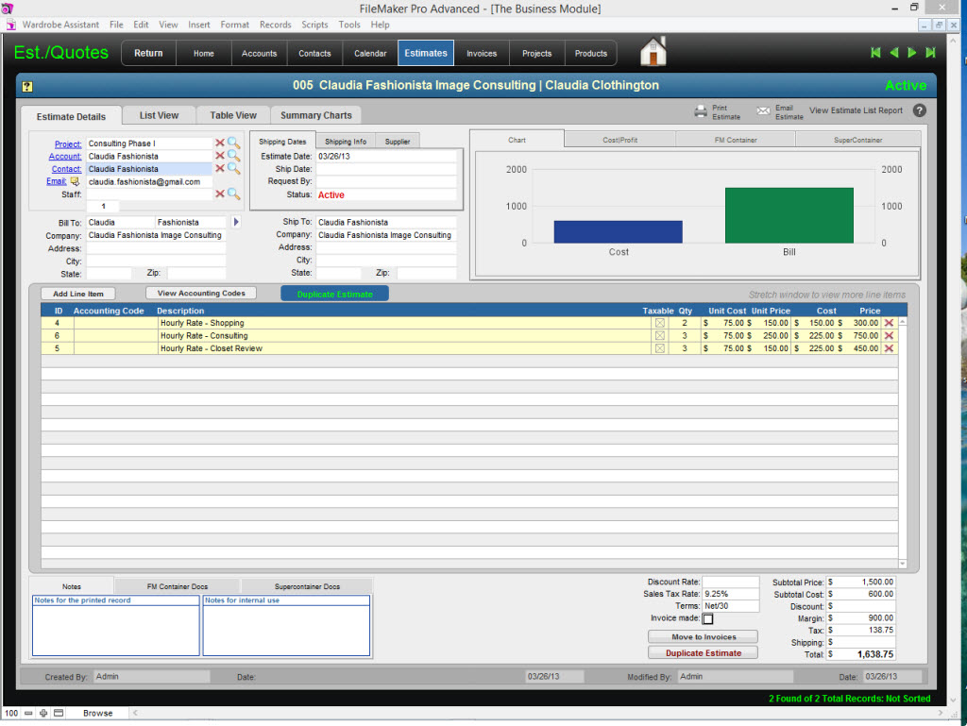Click the Products module button
Viewport: 967px width, 726px height.
click(591, 53)
